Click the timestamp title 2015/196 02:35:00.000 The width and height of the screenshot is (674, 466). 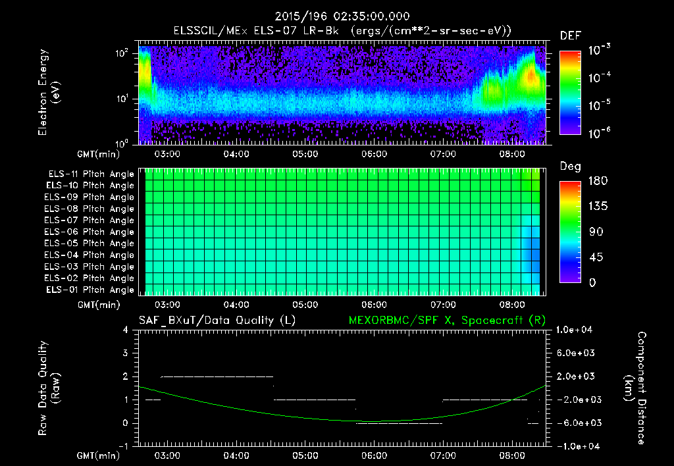(342, 16)
